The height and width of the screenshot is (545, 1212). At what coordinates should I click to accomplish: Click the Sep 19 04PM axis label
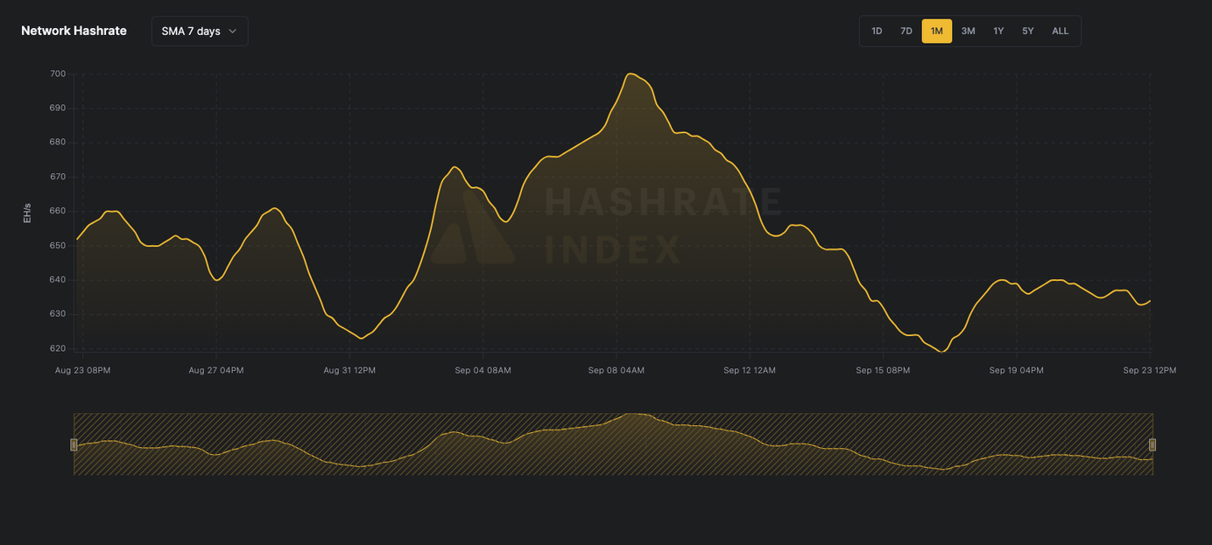1017,370
